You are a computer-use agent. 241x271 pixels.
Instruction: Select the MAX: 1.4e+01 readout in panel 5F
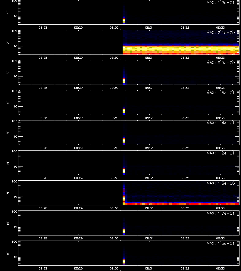(x=221, y=123)
